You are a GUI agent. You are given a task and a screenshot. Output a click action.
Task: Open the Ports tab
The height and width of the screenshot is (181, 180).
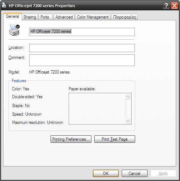pyautogui.click(x=45, y=17)
